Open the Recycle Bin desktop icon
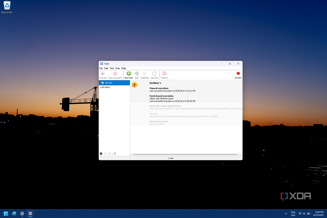 coord(7,7)
